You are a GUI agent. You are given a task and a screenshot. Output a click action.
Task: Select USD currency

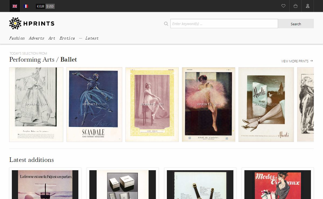[50, 6]
